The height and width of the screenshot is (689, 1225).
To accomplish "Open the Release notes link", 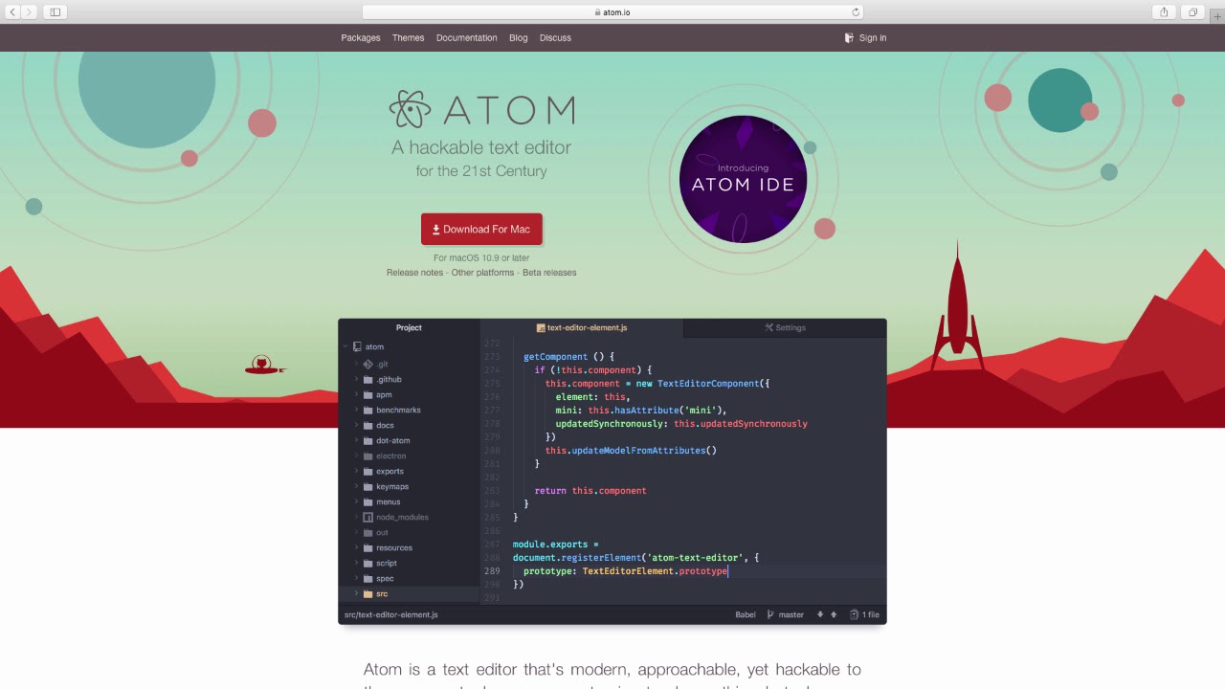I will point(414,273).
